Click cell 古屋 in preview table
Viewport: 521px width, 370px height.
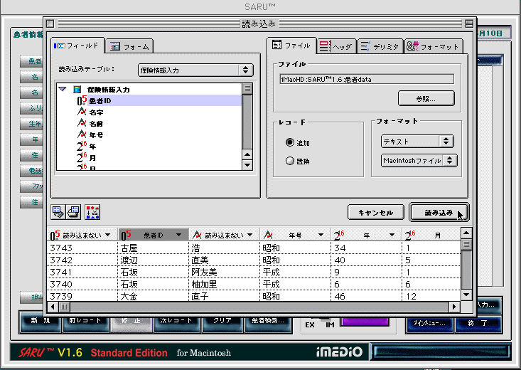[x=154, y=248]
